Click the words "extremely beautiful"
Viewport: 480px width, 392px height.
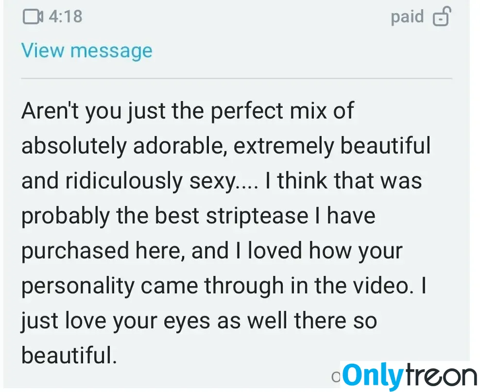pyautogui.click(x=332, y=146)
